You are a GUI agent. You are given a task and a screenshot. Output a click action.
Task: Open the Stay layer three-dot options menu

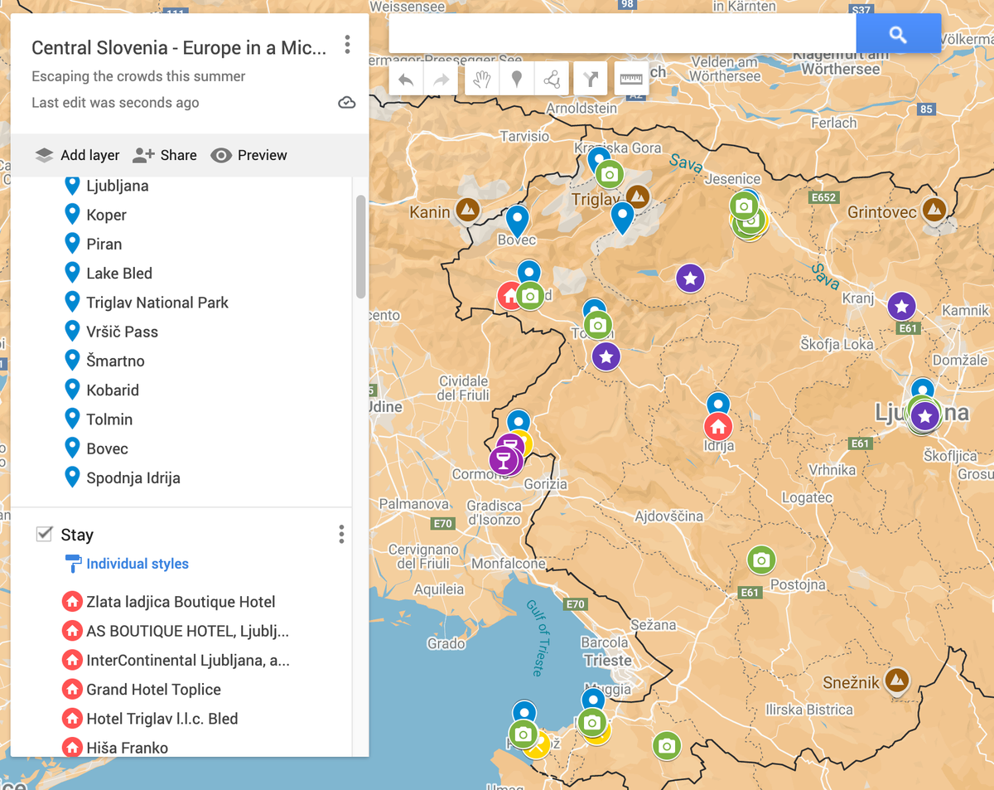tap(340, 534)
